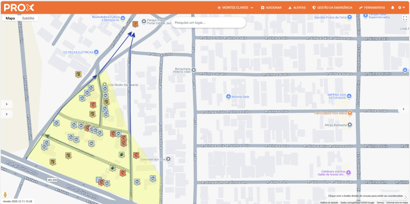Click the ADICIONAR button
This screenshot has width=410, height=204.
tap(271, 7)
